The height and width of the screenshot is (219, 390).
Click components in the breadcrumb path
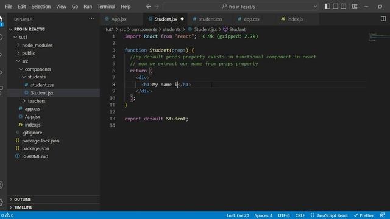coord(144,29)
